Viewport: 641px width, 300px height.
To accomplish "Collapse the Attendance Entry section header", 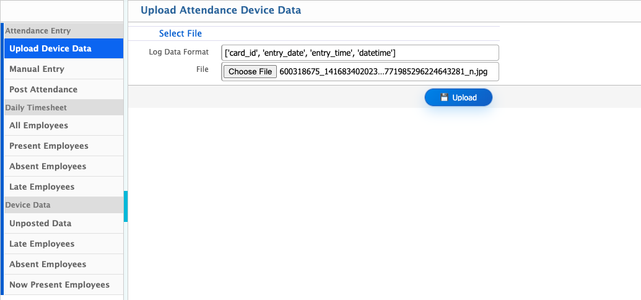I will click(x=38, y=30).
